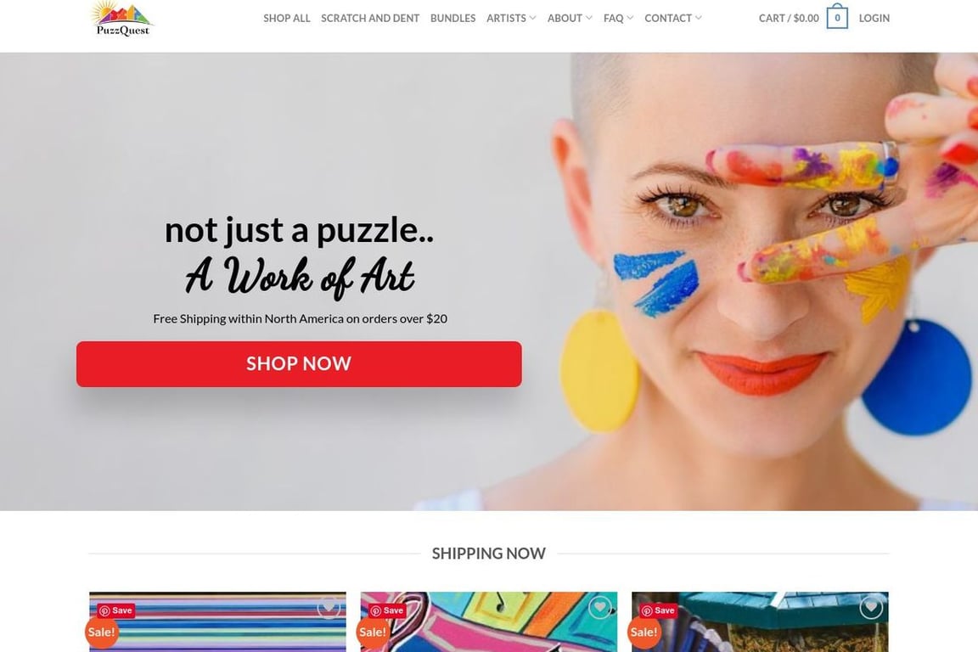Go to Shop All page
Screen dimensions: 978x652
pyautogui.click(x=286, y=18)
